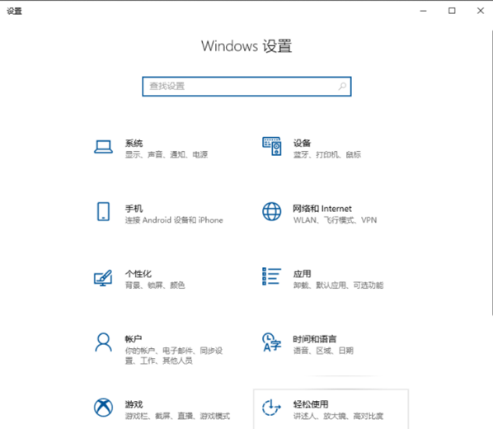
Task: Open the 个性化 paintbrush icon
Action: 103,277
